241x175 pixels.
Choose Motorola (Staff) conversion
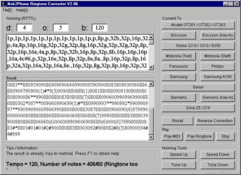(218, 56)
